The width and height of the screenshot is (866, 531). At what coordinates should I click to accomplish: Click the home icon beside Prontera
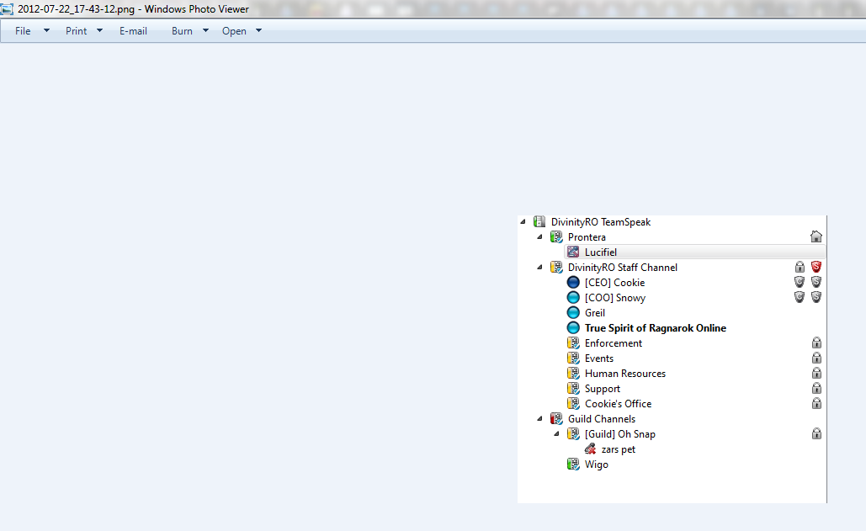coord(816,237)
